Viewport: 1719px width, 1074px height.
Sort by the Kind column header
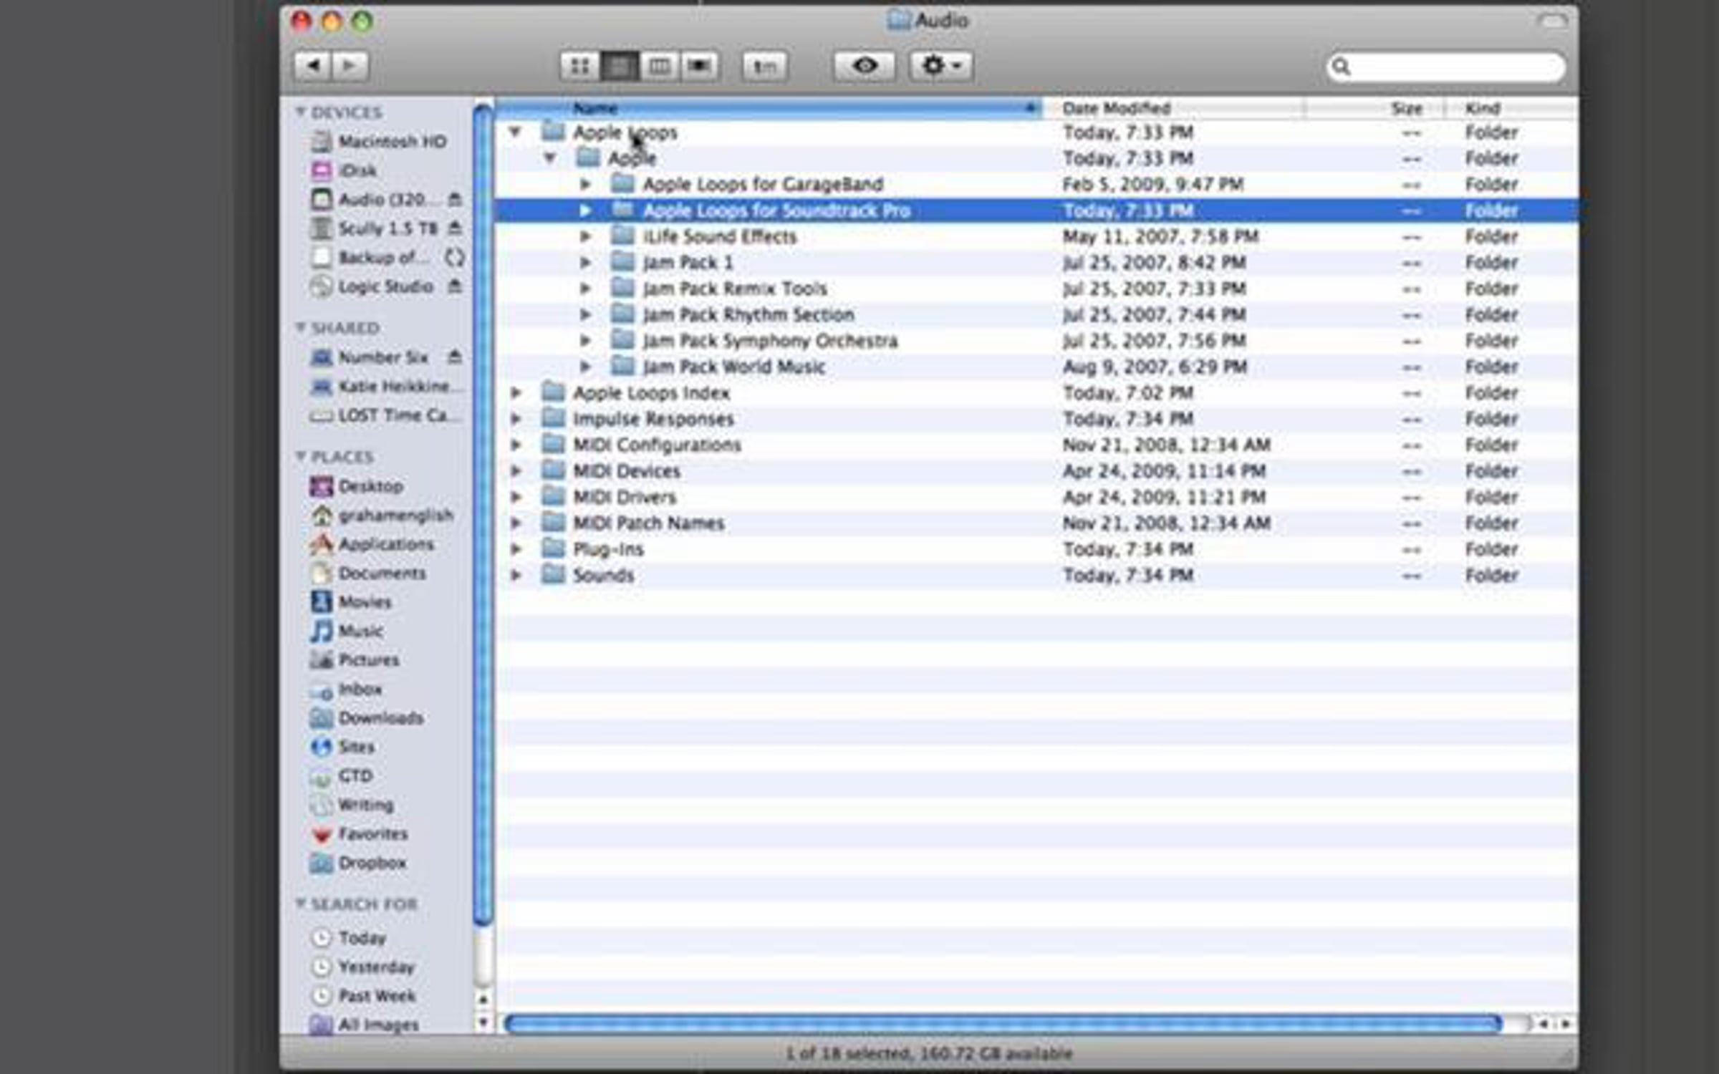tap(1511, 108)
